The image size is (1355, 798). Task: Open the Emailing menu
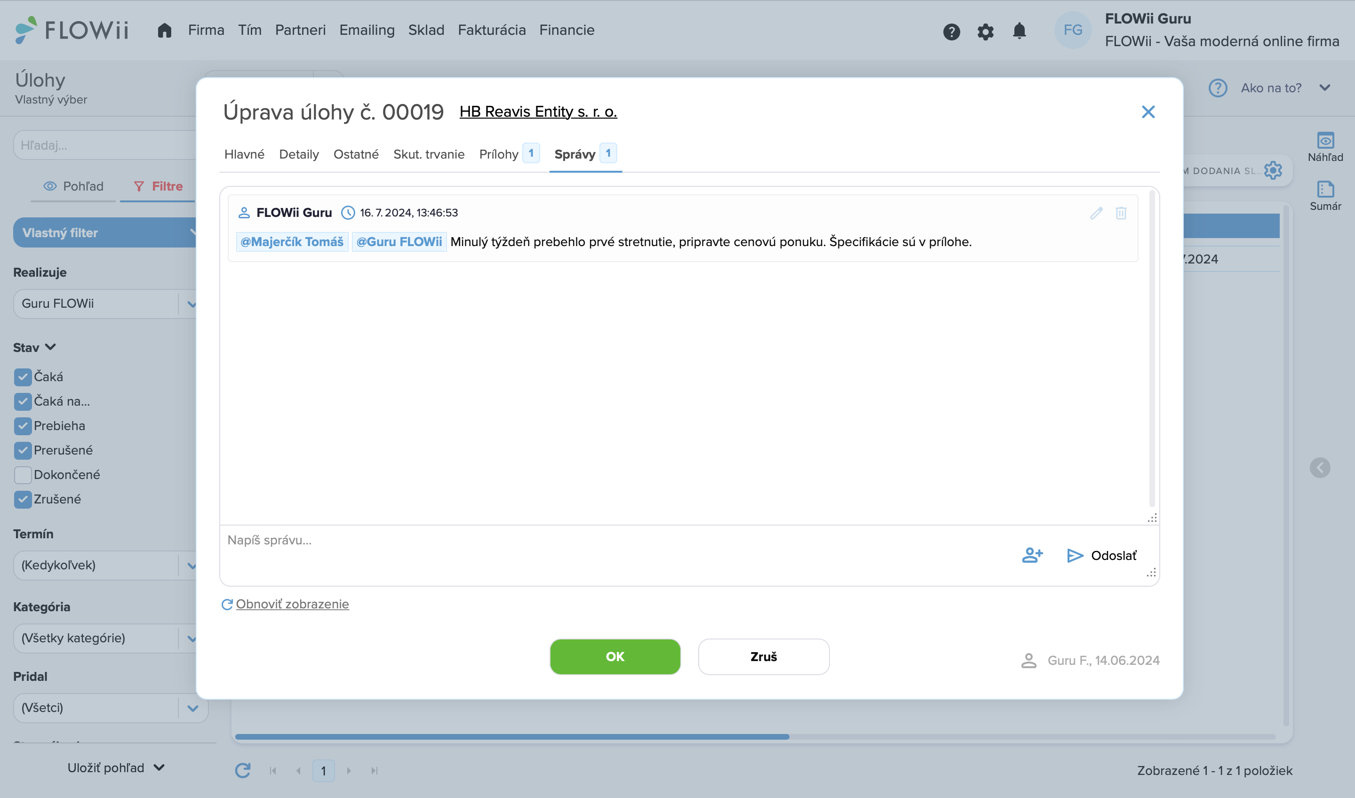pyautogui.click(x=367, y=30)
